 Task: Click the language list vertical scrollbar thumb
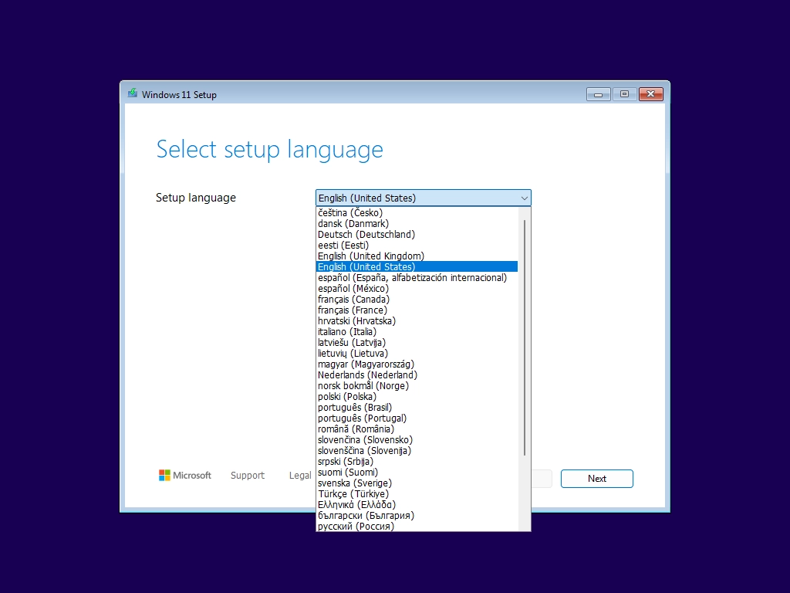[x=525, y=338]
